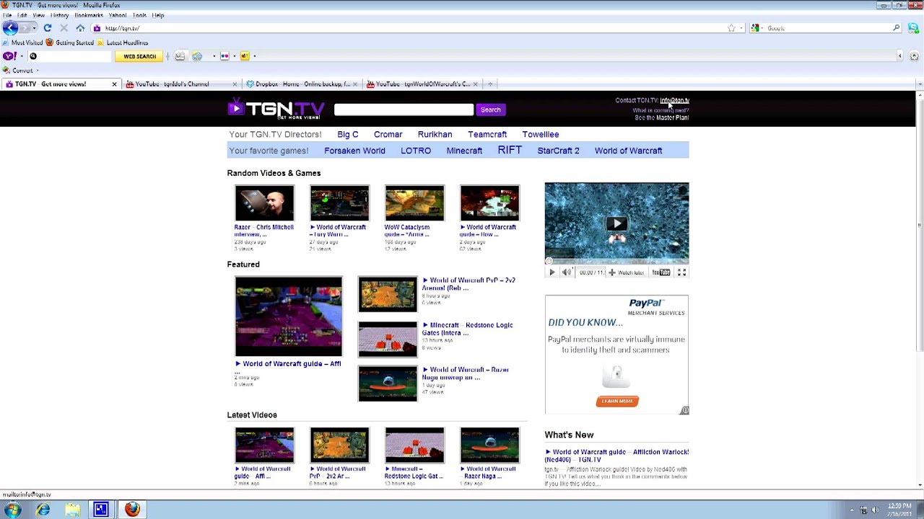Click the Yahoo! logo in the toolbar
This screenshot has height=519, width=924.
[9, 56]
